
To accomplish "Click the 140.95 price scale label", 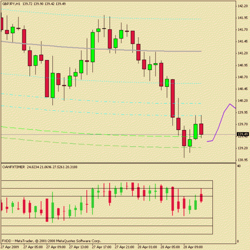I will 243,65.
